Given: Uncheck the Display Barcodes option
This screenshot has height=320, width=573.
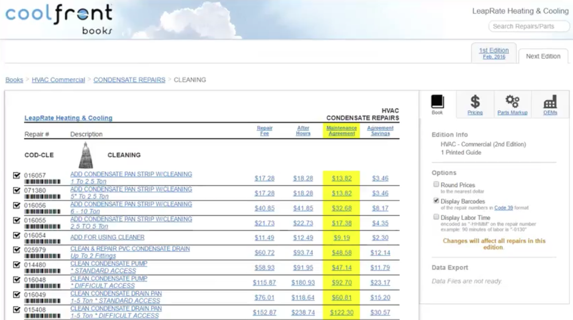Looking at the screenshot, I should coord(437,201).
